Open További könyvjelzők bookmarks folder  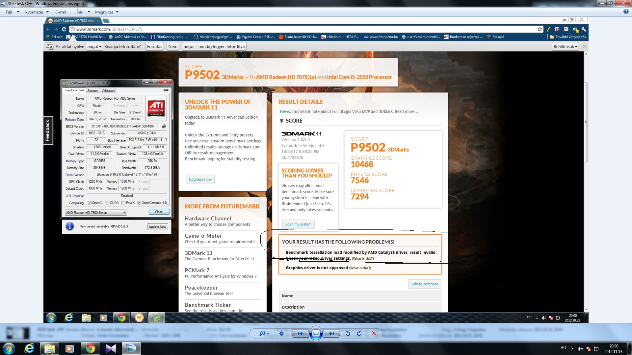[x=568, y=37]
